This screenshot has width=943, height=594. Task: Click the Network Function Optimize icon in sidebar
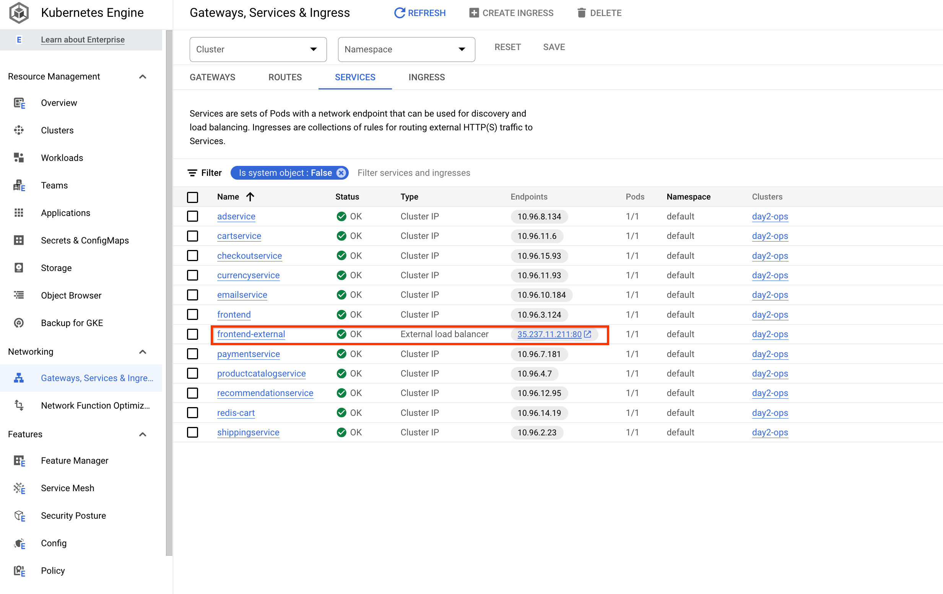click(18, 405)
